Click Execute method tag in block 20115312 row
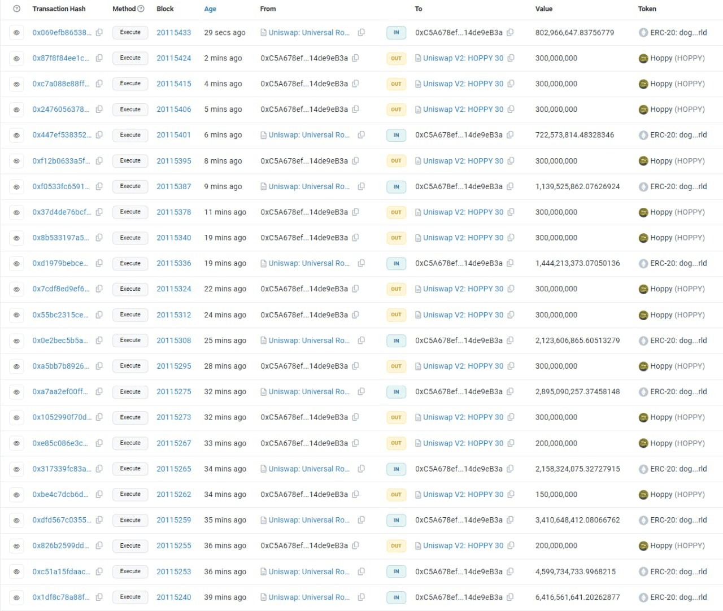This screenshot has height=611, width=723. [x=130, y=315]
